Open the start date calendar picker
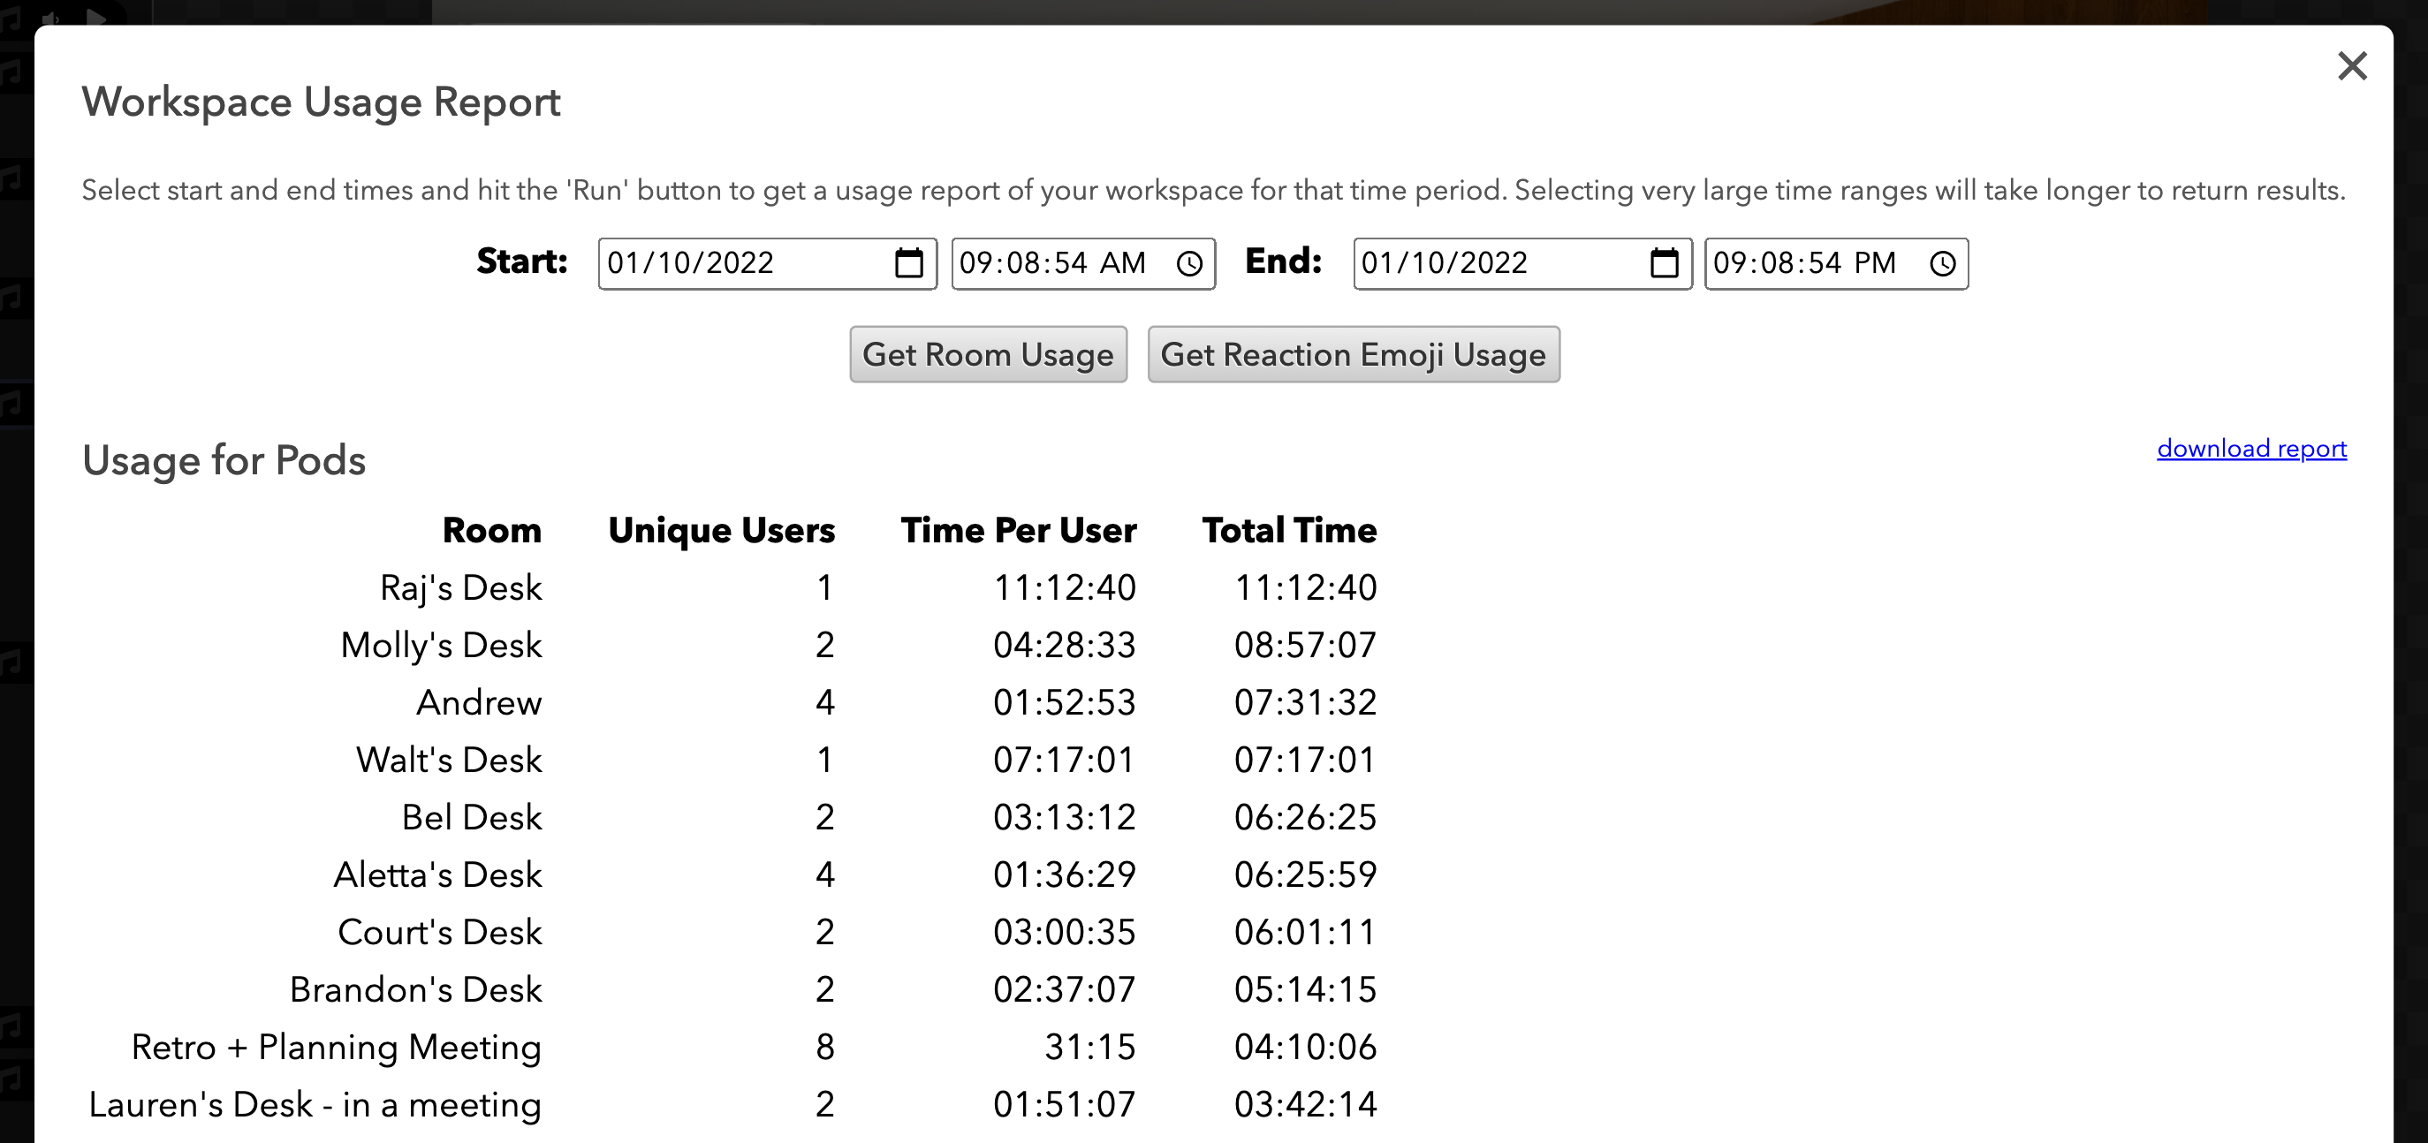 coord(907,263)
